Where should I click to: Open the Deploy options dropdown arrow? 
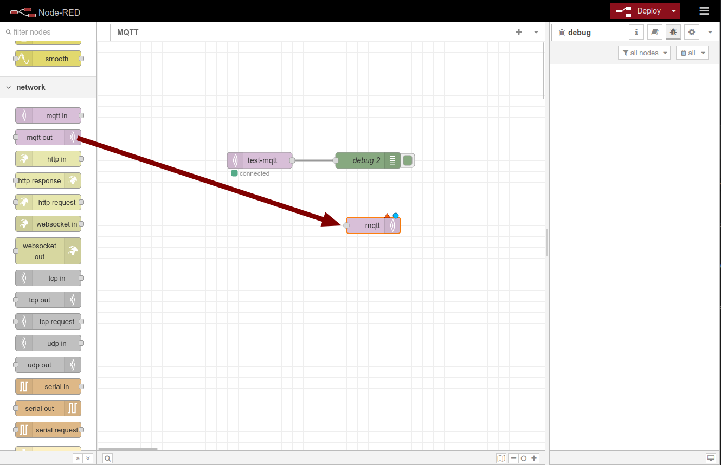674,11
